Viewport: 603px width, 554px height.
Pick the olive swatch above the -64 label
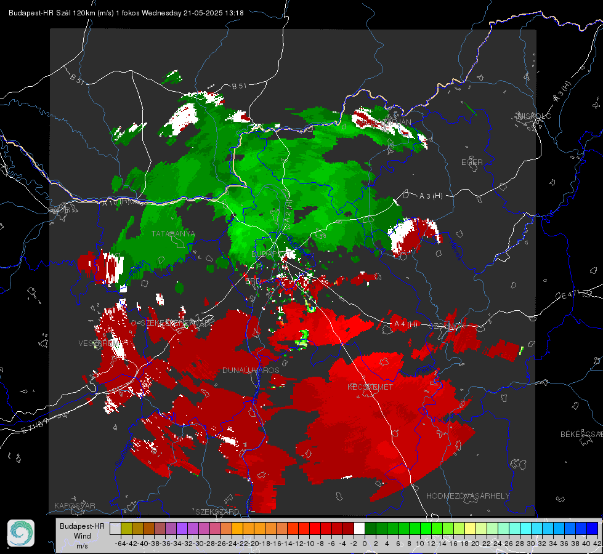[126, 528]
